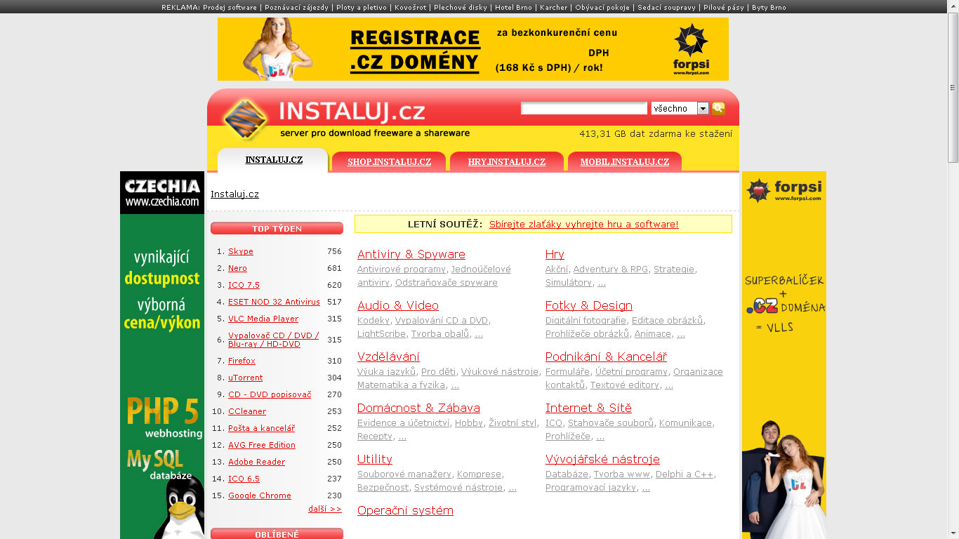Screen dimensions: 959x539
Task: Open the 'všechno' search category dropdown
Action: tap(680, 108)
